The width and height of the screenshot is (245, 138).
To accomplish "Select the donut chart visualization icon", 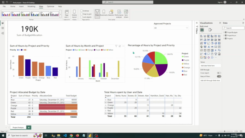I will click(x=216, y=43).
